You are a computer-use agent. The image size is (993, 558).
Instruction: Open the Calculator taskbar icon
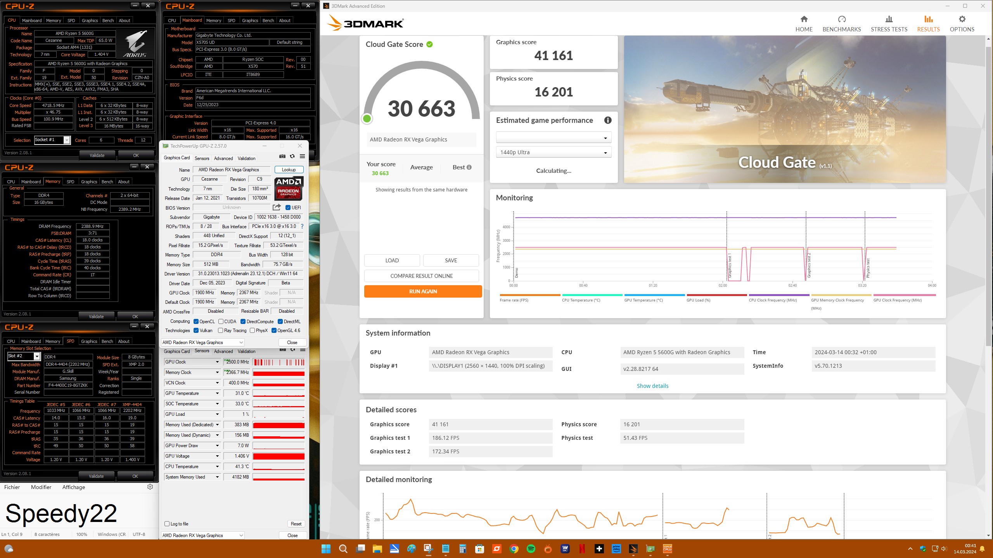point(462,549)
